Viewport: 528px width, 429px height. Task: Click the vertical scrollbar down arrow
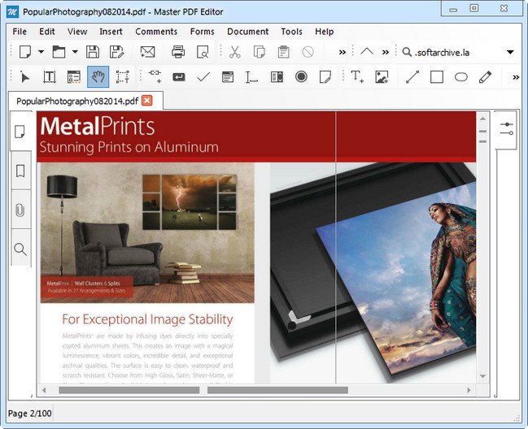tap(483, 376)
